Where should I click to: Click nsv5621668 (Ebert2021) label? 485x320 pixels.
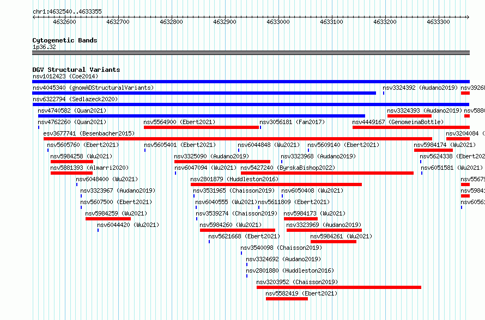pos(244,236)
